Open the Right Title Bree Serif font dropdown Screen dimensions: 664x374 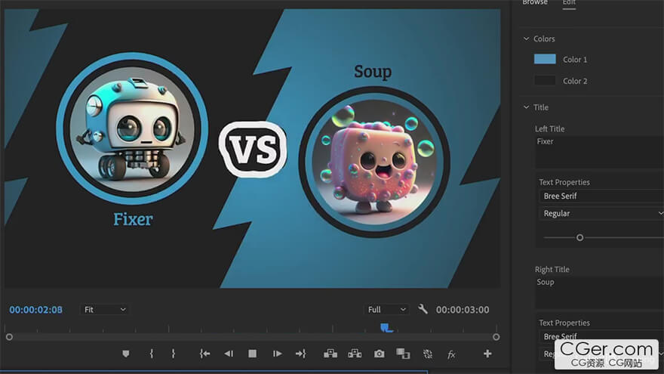[601, 335]
